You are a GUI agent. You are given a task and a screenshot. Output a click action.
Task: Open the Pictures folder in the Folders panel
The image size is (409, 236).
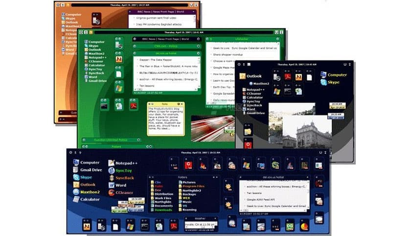pyautogui.click(x=187, y=182)
